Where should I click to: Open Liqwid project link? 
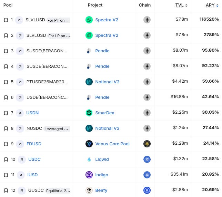tap(102, 159)
